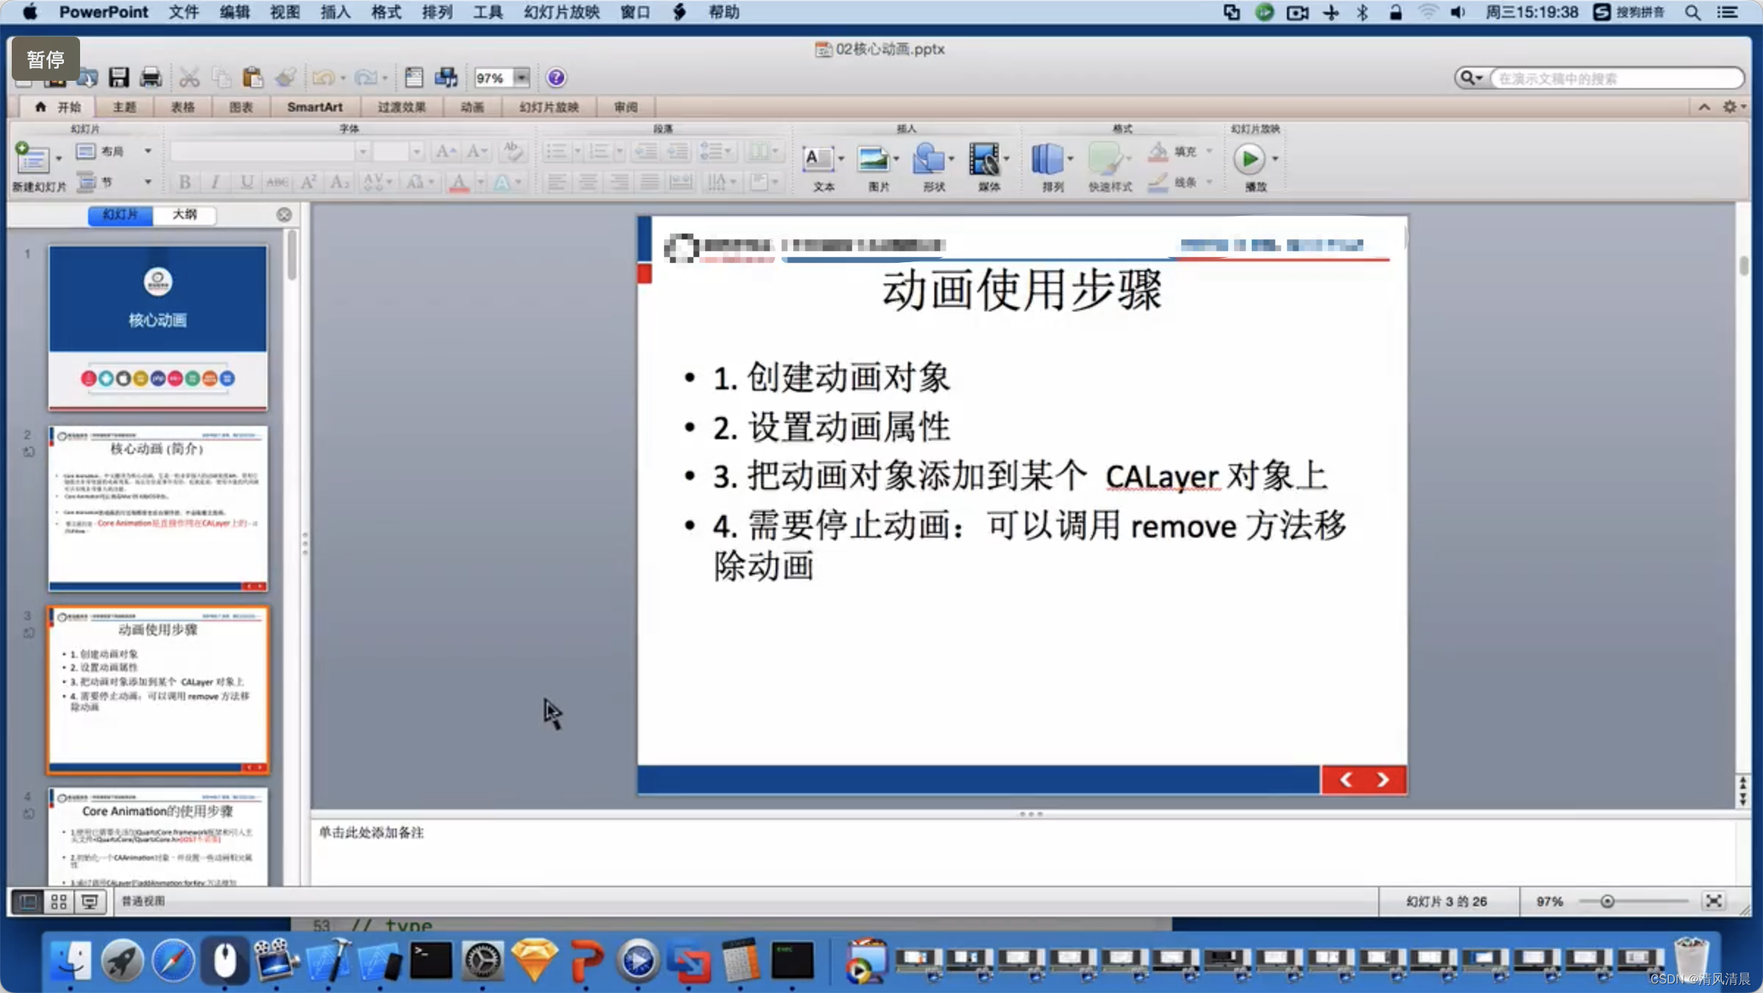Open the 动画 ribbon tab
Viewport: 1763px width, 993px height.
point(472,107)
